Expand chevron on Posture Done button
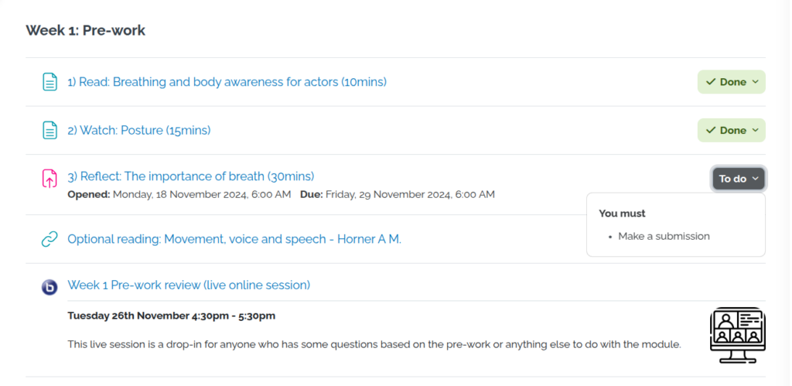 coord(756,131)
